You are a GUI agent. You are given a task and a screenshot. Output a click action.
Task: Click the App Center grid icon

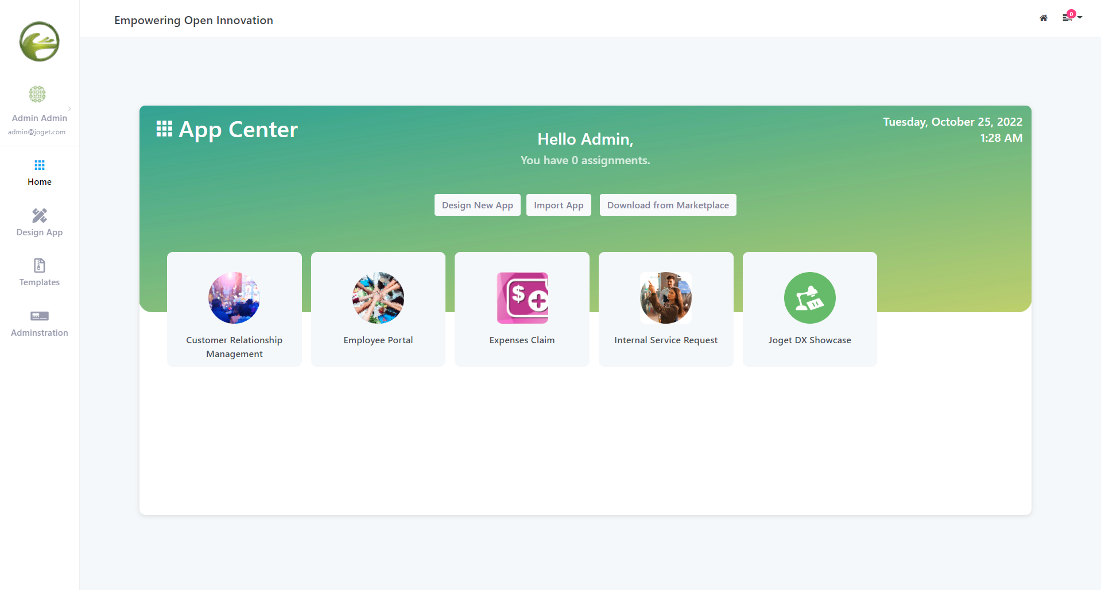click(164, 129)
